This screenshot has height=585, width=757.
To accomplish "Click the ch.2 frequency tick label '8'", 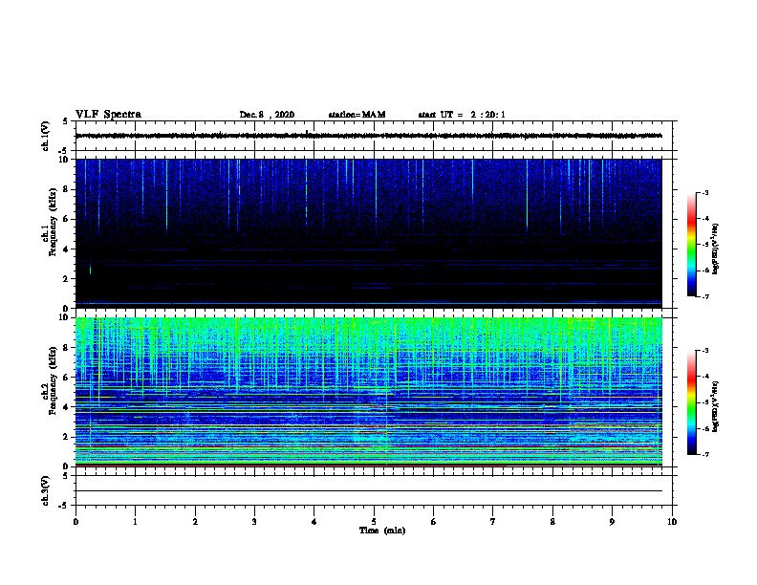I will 66,348.
